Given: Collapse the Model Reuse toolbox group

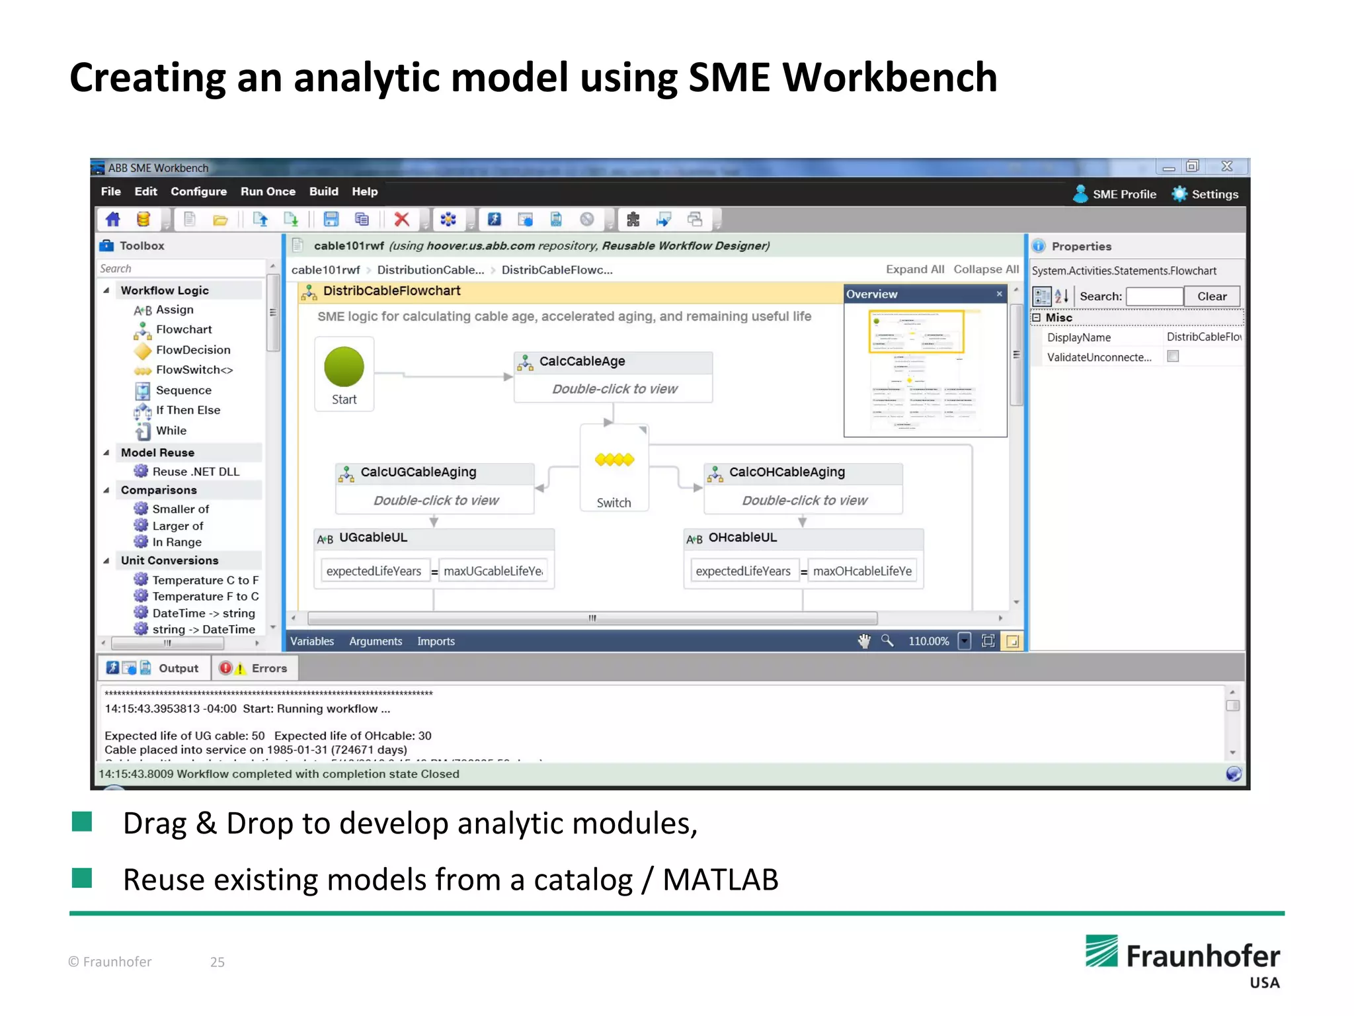Looking at the screenshot, I should pyautogui.click(x=106, y=452).
